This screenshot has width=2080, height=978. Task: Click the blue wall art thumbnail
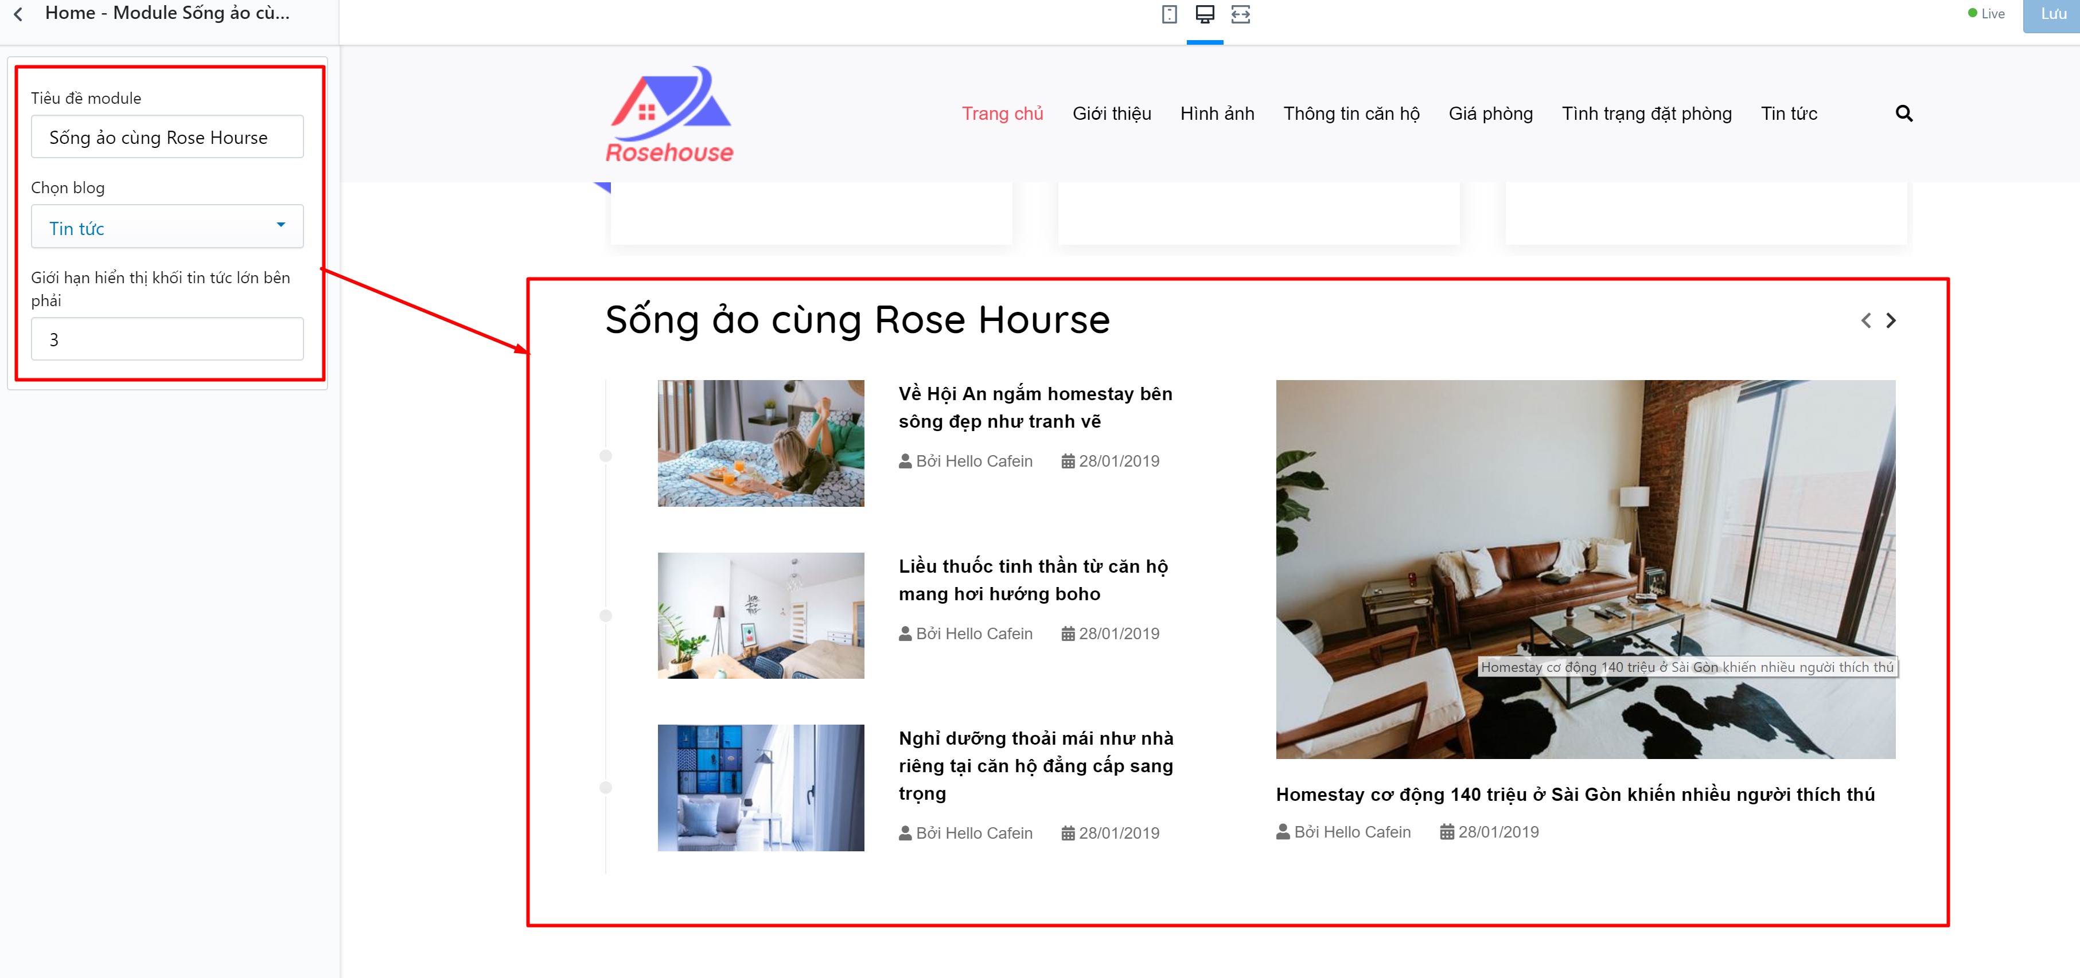coord(761,788)
